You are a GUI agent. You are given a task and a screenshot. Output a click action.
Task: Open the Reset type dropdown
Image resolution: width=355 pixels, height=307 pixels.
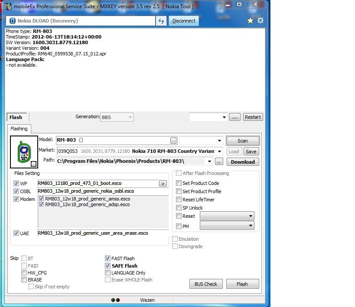click(227, 216)
